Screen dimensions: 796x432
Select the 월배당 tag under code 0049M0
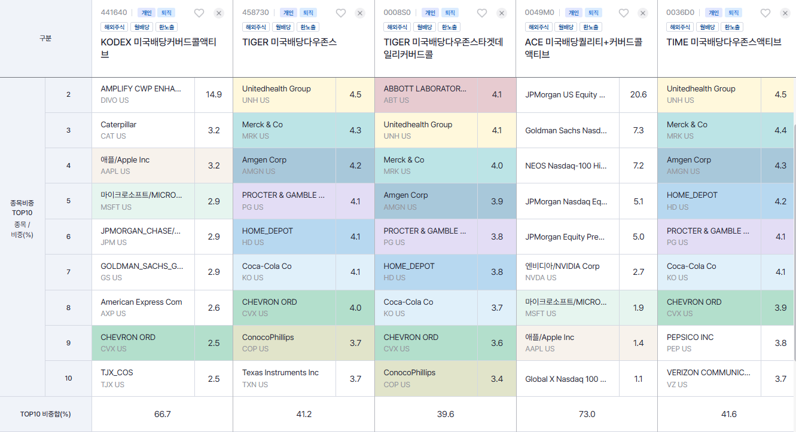coord(565,27)
